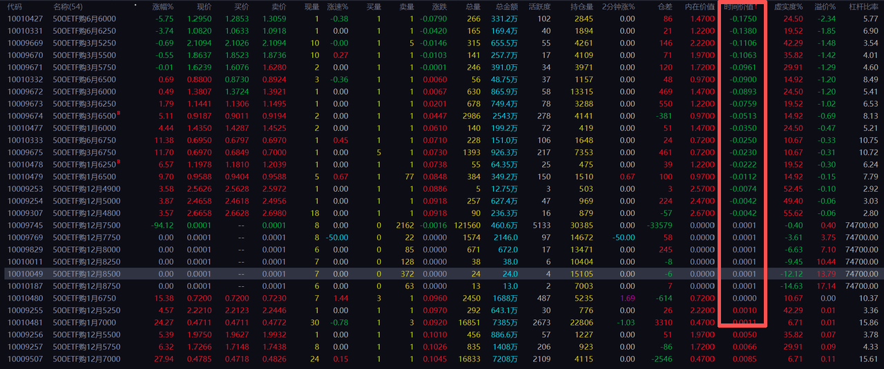Select the 500ETF购3月5250 contract row
The image size is (884, 369).
(x=84, y=43)
